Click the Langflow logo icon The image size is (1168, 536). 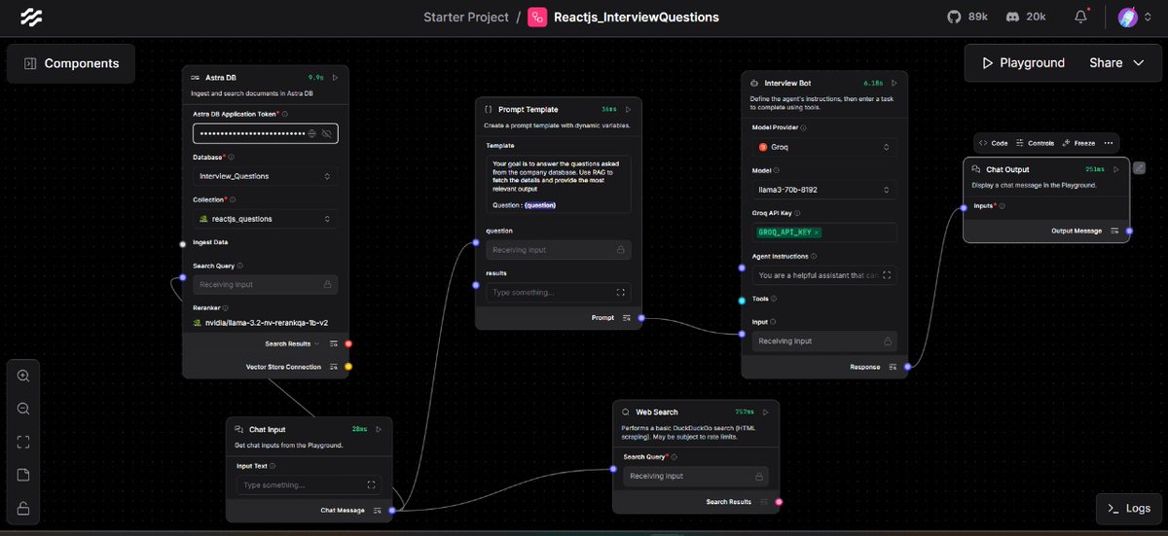click(x=32, y=17)
